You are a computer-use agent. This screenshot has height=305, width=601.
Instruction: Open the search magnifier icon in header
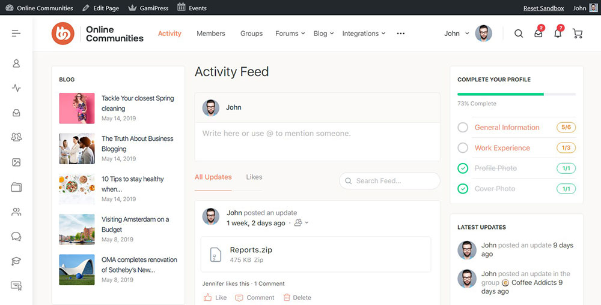(x=518, y=34)
